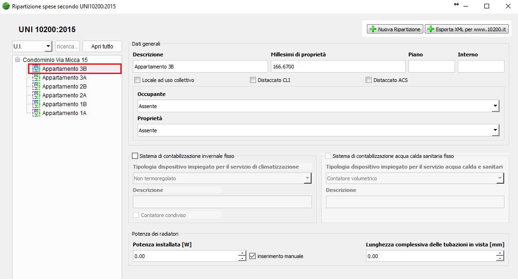Click the Appartamento 3A unit icon
Viewport: 518px width, 279px height.
click(36, 78)
